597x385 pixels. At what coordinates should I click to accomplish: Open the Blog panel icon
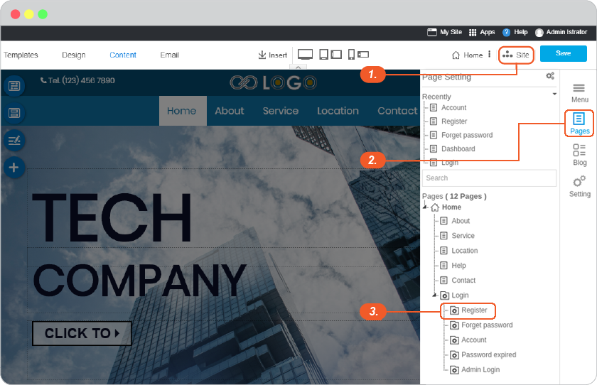coord(579,150)
